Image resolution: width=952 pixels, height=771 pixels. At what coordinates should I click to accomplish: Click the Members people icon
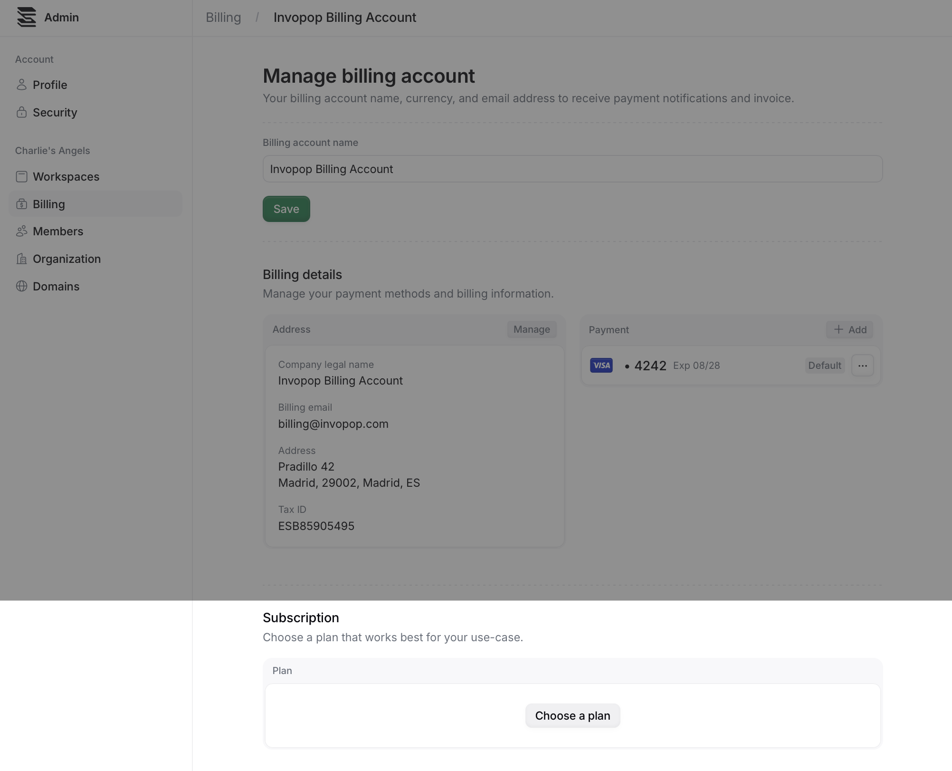(x=21, y=231)
